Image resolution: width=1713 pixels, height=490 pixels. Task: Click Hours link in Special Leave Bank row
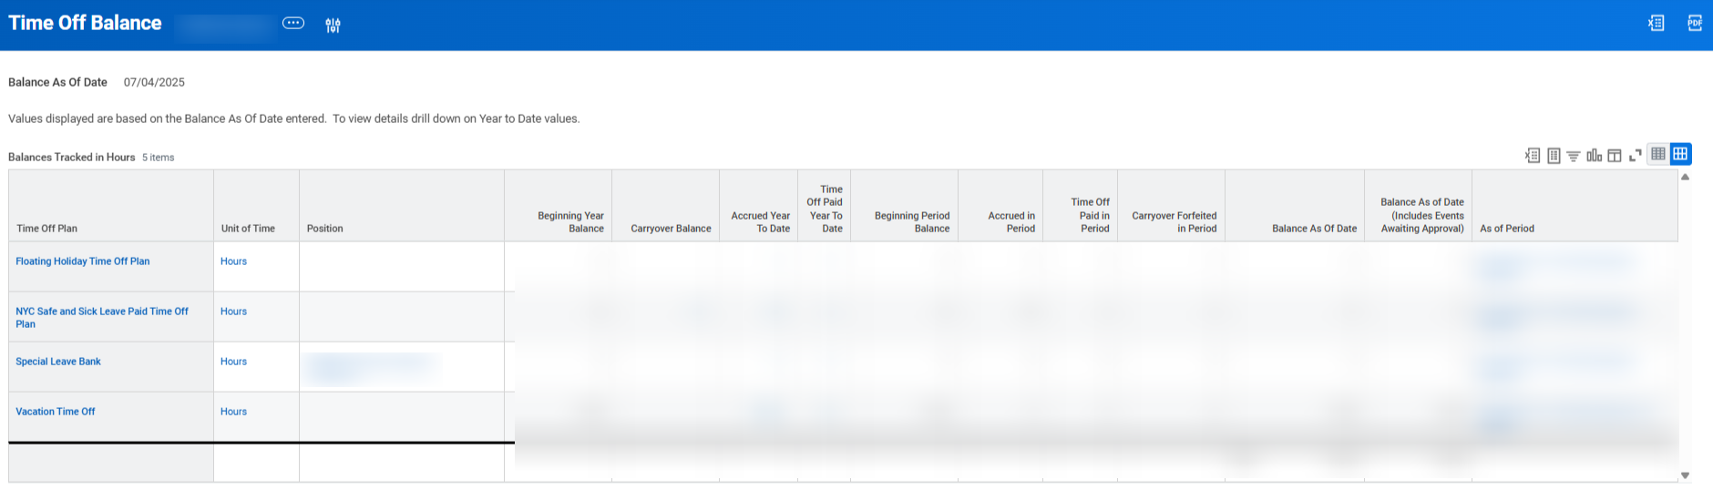233,362
